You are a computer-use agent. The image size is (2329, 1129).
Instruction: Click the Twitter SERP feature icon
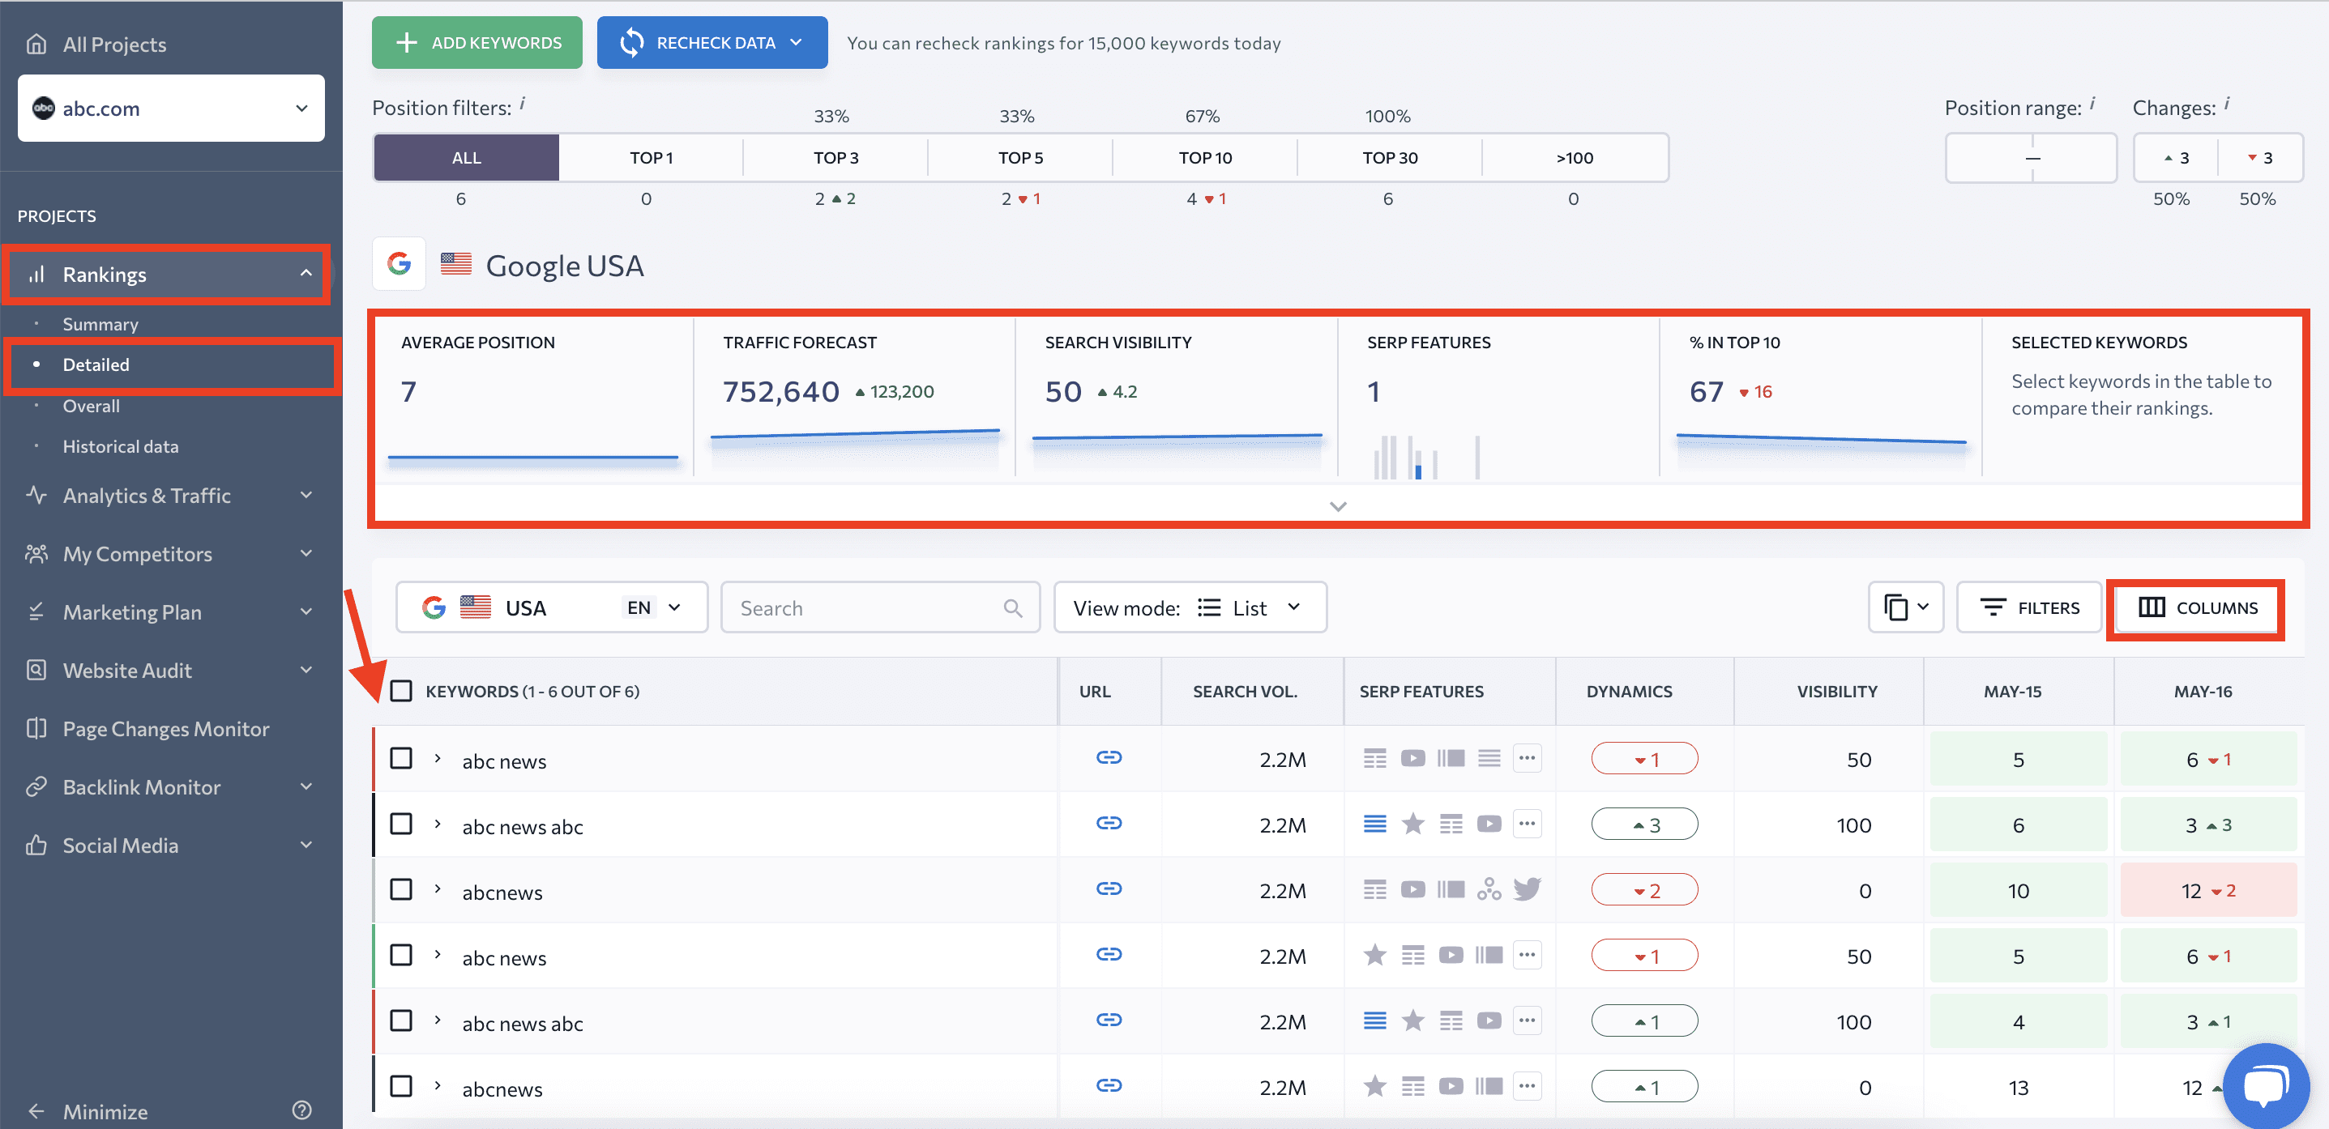coord(1527,889)
